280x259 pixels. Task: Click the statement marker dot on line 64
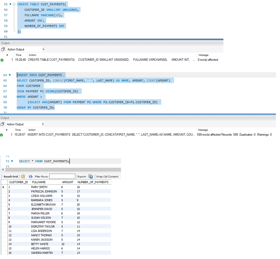10,75
